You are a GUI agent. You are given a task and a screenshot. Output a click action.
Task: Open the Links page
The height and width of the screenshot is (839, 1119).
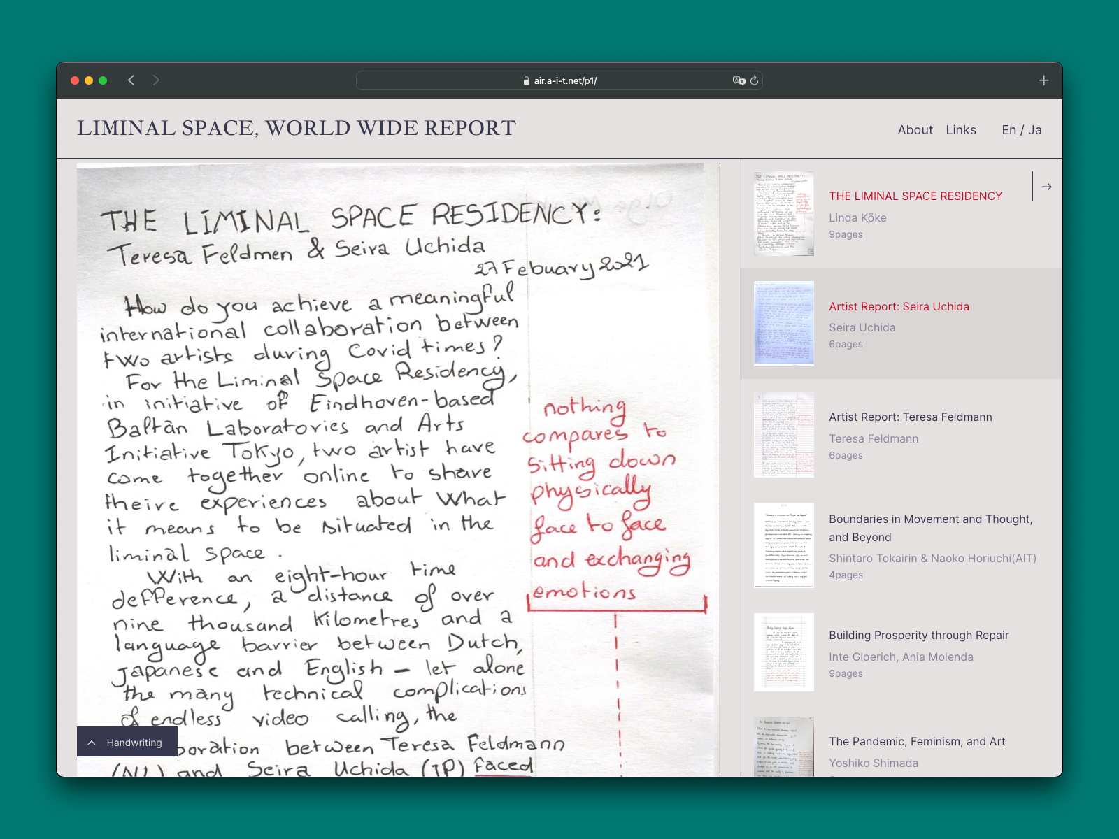960,130
